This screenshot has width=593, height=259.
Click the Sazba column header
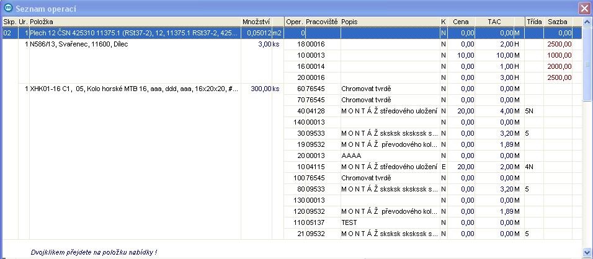pyautogui.click(x=558, y=22)
